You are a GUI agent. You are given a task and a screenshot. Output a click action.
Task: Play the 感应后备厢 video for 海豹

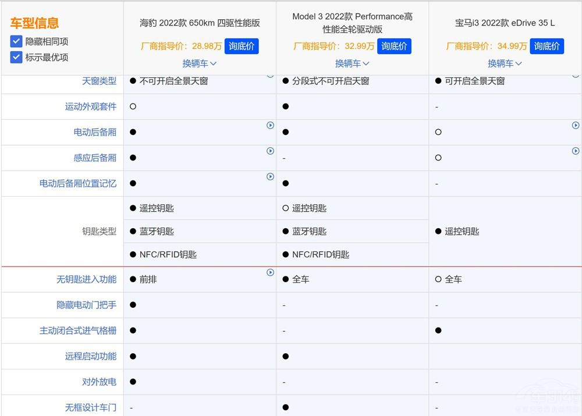tap(270, 151)
